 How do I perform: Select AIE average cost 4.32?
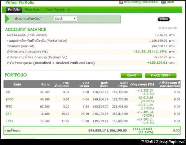[66, 92]
